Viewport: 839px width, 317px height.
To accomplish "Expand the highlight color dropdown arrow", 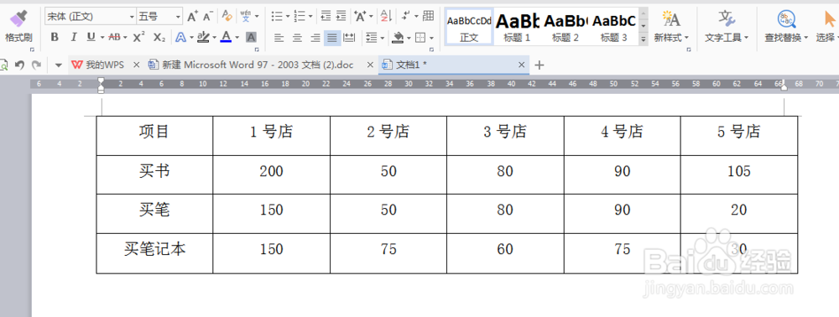I will [214, 38].
